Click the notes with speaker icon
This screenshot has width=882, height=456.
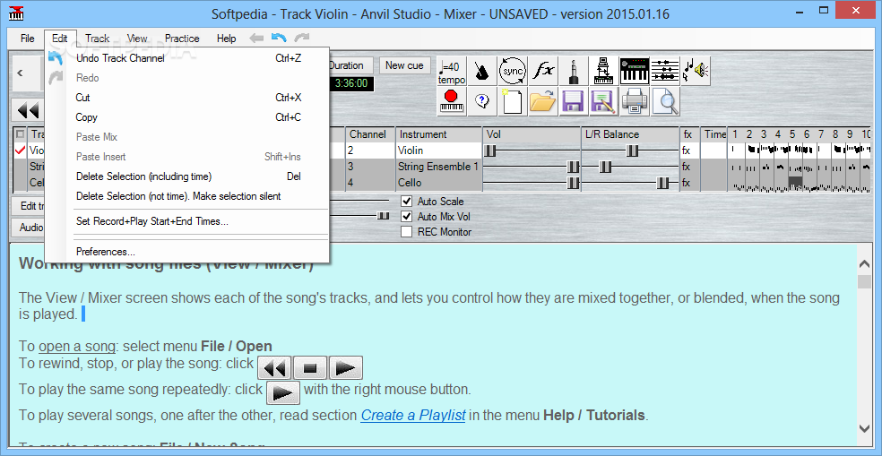point(696,72)
